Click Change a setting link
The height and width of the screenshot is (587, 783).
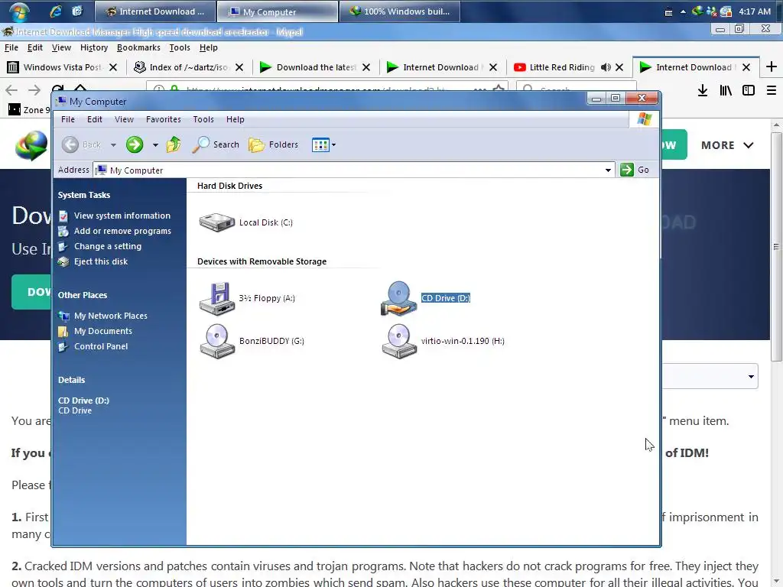click(x=107, y=246)
